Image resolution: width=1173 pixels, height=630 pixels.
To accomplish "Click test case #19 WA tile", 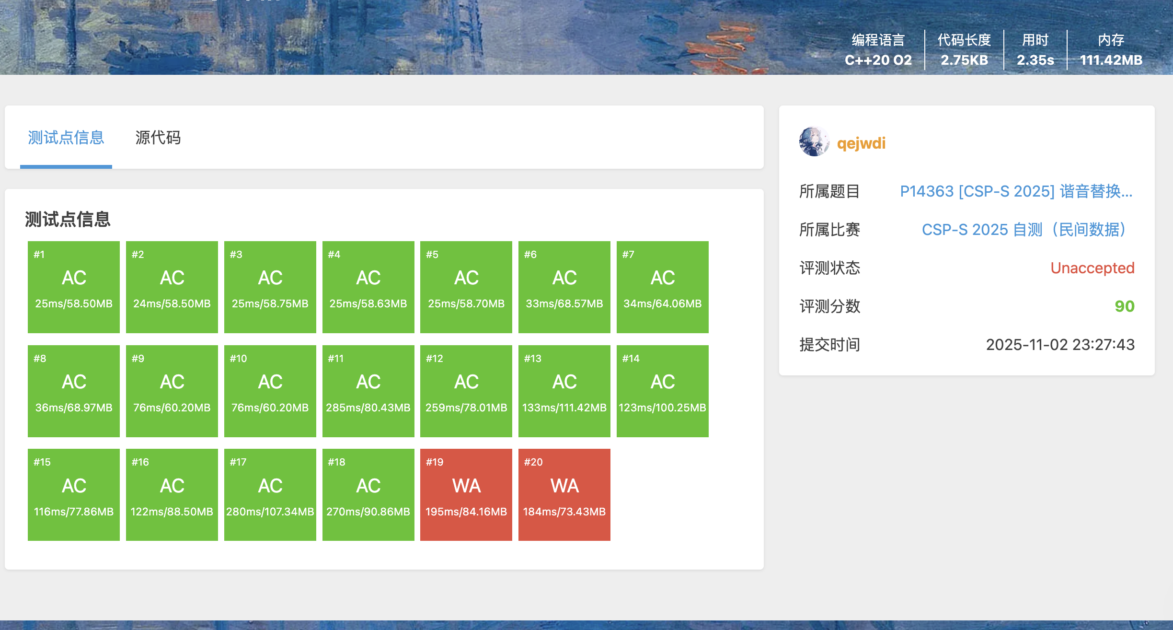I will [x=466, y=494].
